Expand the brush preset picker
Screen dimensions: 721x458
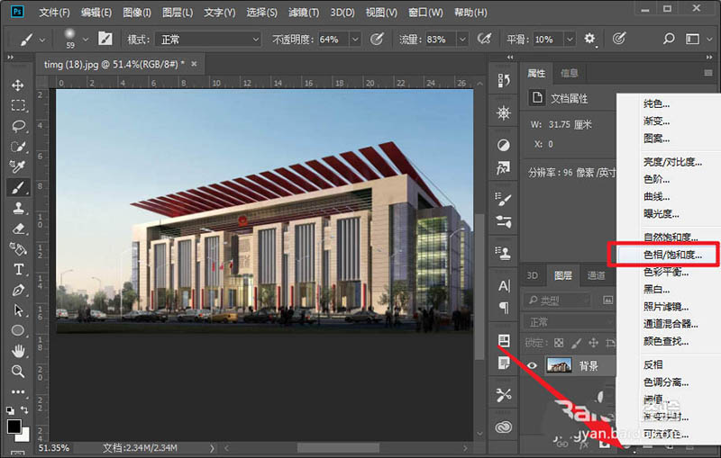(85, 40)
